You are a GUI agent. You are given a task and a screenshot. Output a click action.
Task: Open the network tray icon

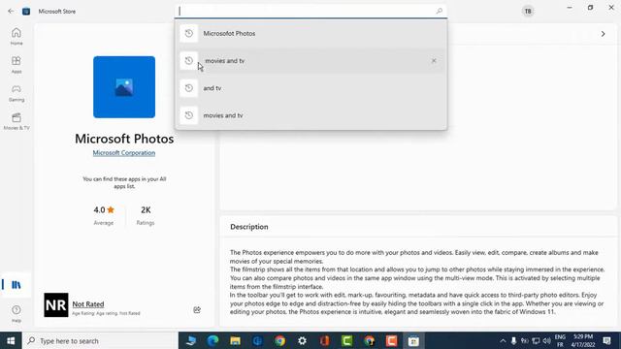[536, 340]
